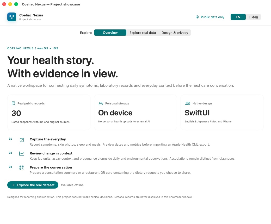Click the Your health story headline
Viewport: 271px width, 224px height.
(x=51, y=60)
